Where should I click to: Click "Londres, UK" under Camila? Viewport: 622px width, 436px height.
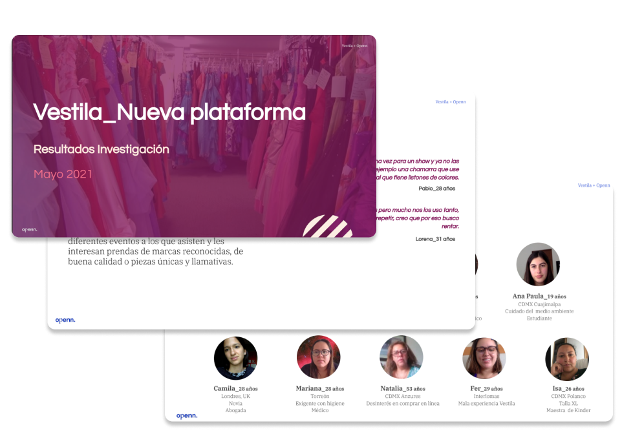tap(235, 397)
